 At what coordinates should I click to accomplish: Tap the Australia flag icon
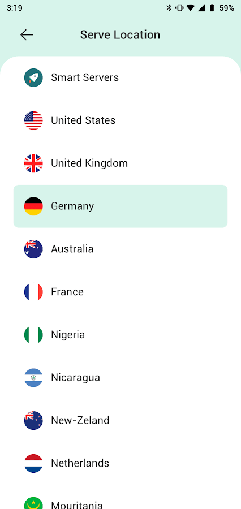[33, 249]
